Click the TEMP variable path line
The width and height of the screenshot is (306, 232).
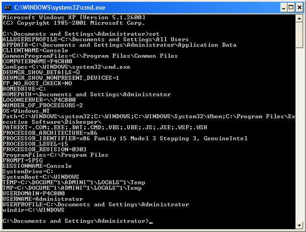[74, 182]
